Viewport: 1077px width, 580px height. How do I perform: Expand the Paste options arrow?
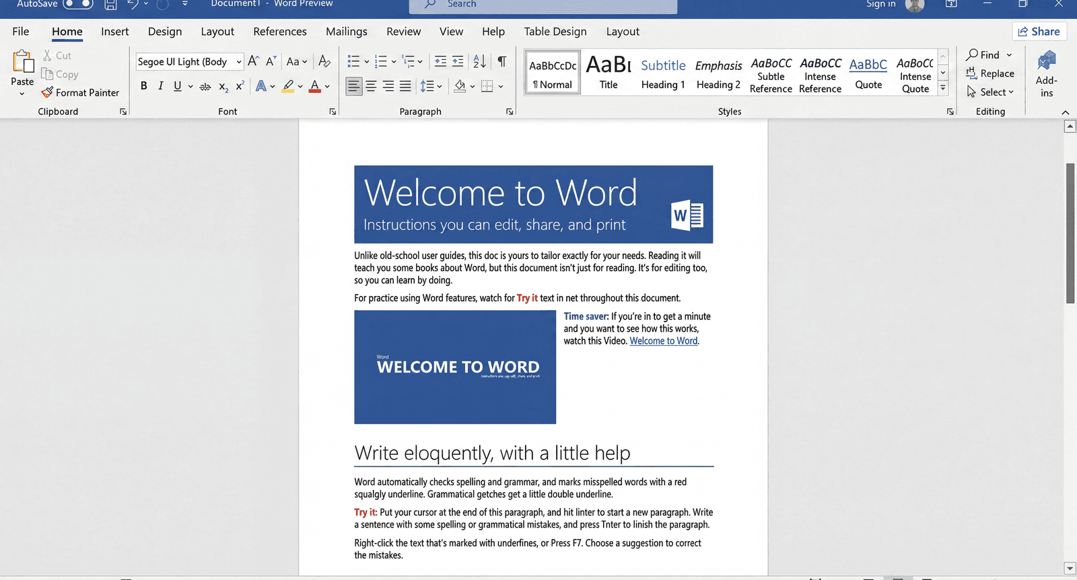(x=22, y=94)
